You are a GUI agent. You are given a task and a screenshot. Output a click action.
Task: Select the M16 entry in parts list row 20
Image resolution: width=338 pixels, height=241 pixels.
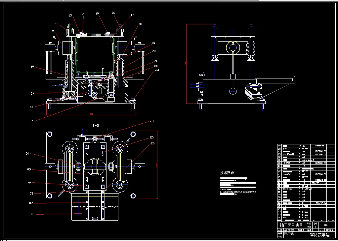pyautogui.click(x=287, y=163)
